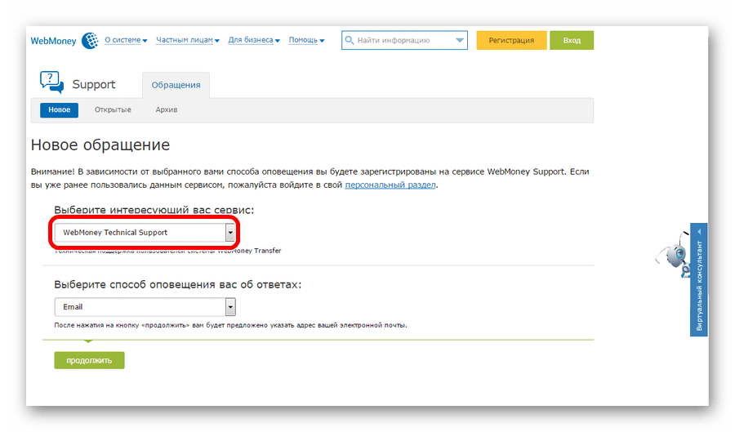
Task: Expand the «Частным лицам» menu
Action: pyautogui.click(x=188, y=40)
